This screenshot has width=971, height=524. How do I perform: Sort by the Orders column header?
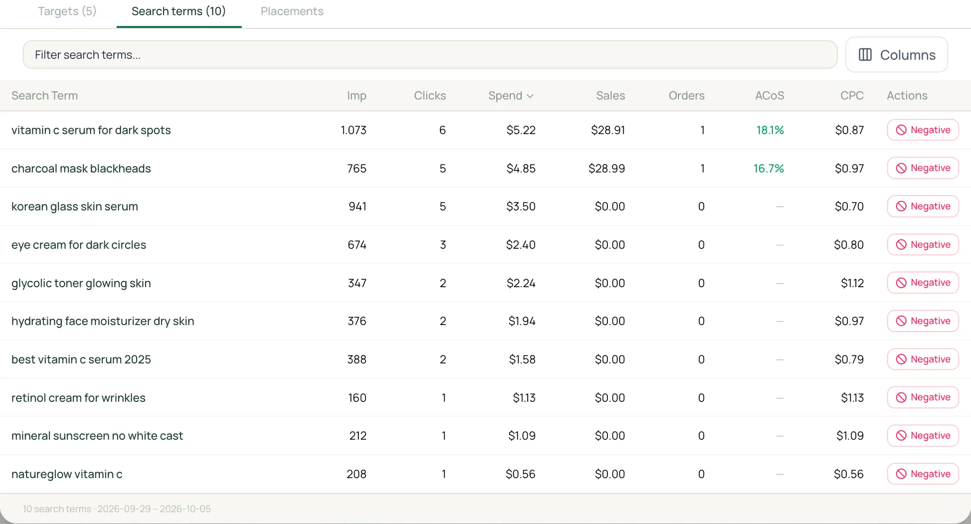[686, 96]
